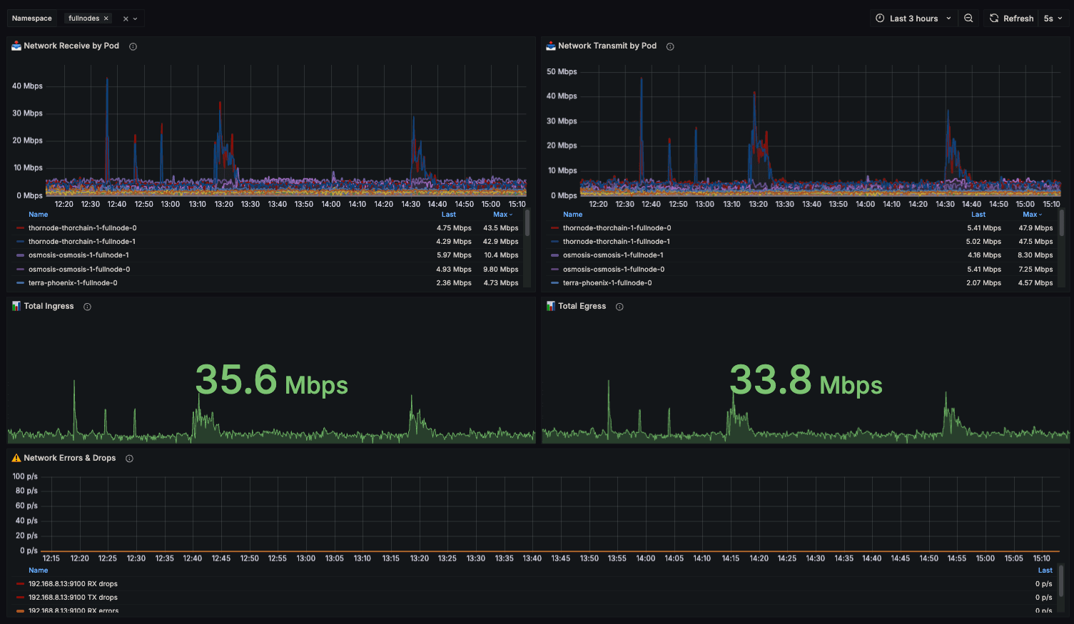Click the Refresh dashboard icon

coord(994,19)
